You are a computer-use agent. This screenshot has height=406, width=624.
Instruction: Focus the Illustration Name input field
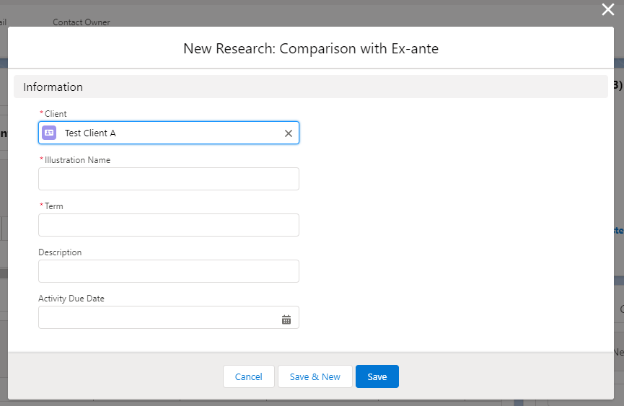pos(168,179)
